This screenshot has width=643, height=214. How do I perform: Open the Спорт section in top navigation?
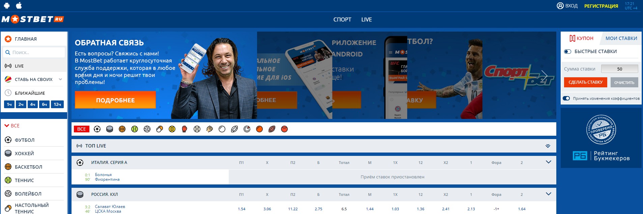(342, 19)
